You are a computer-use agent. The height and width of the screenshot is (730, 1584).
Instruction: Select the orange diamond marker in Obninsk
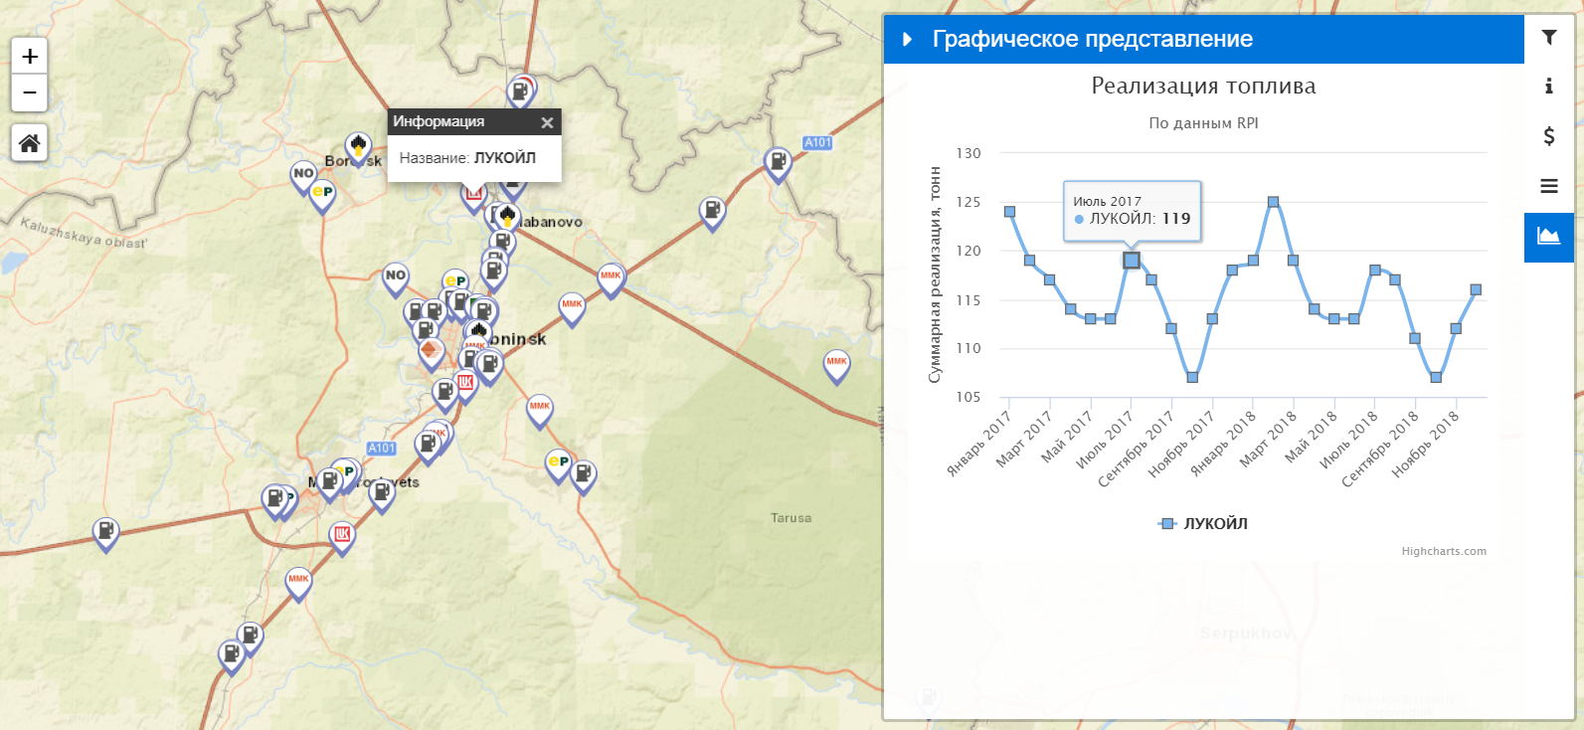tap(431, 353)
